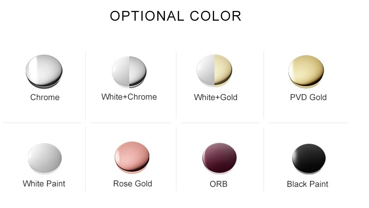369x208 pixels.
Task: Click the White+Gold label
Action: 216,97
